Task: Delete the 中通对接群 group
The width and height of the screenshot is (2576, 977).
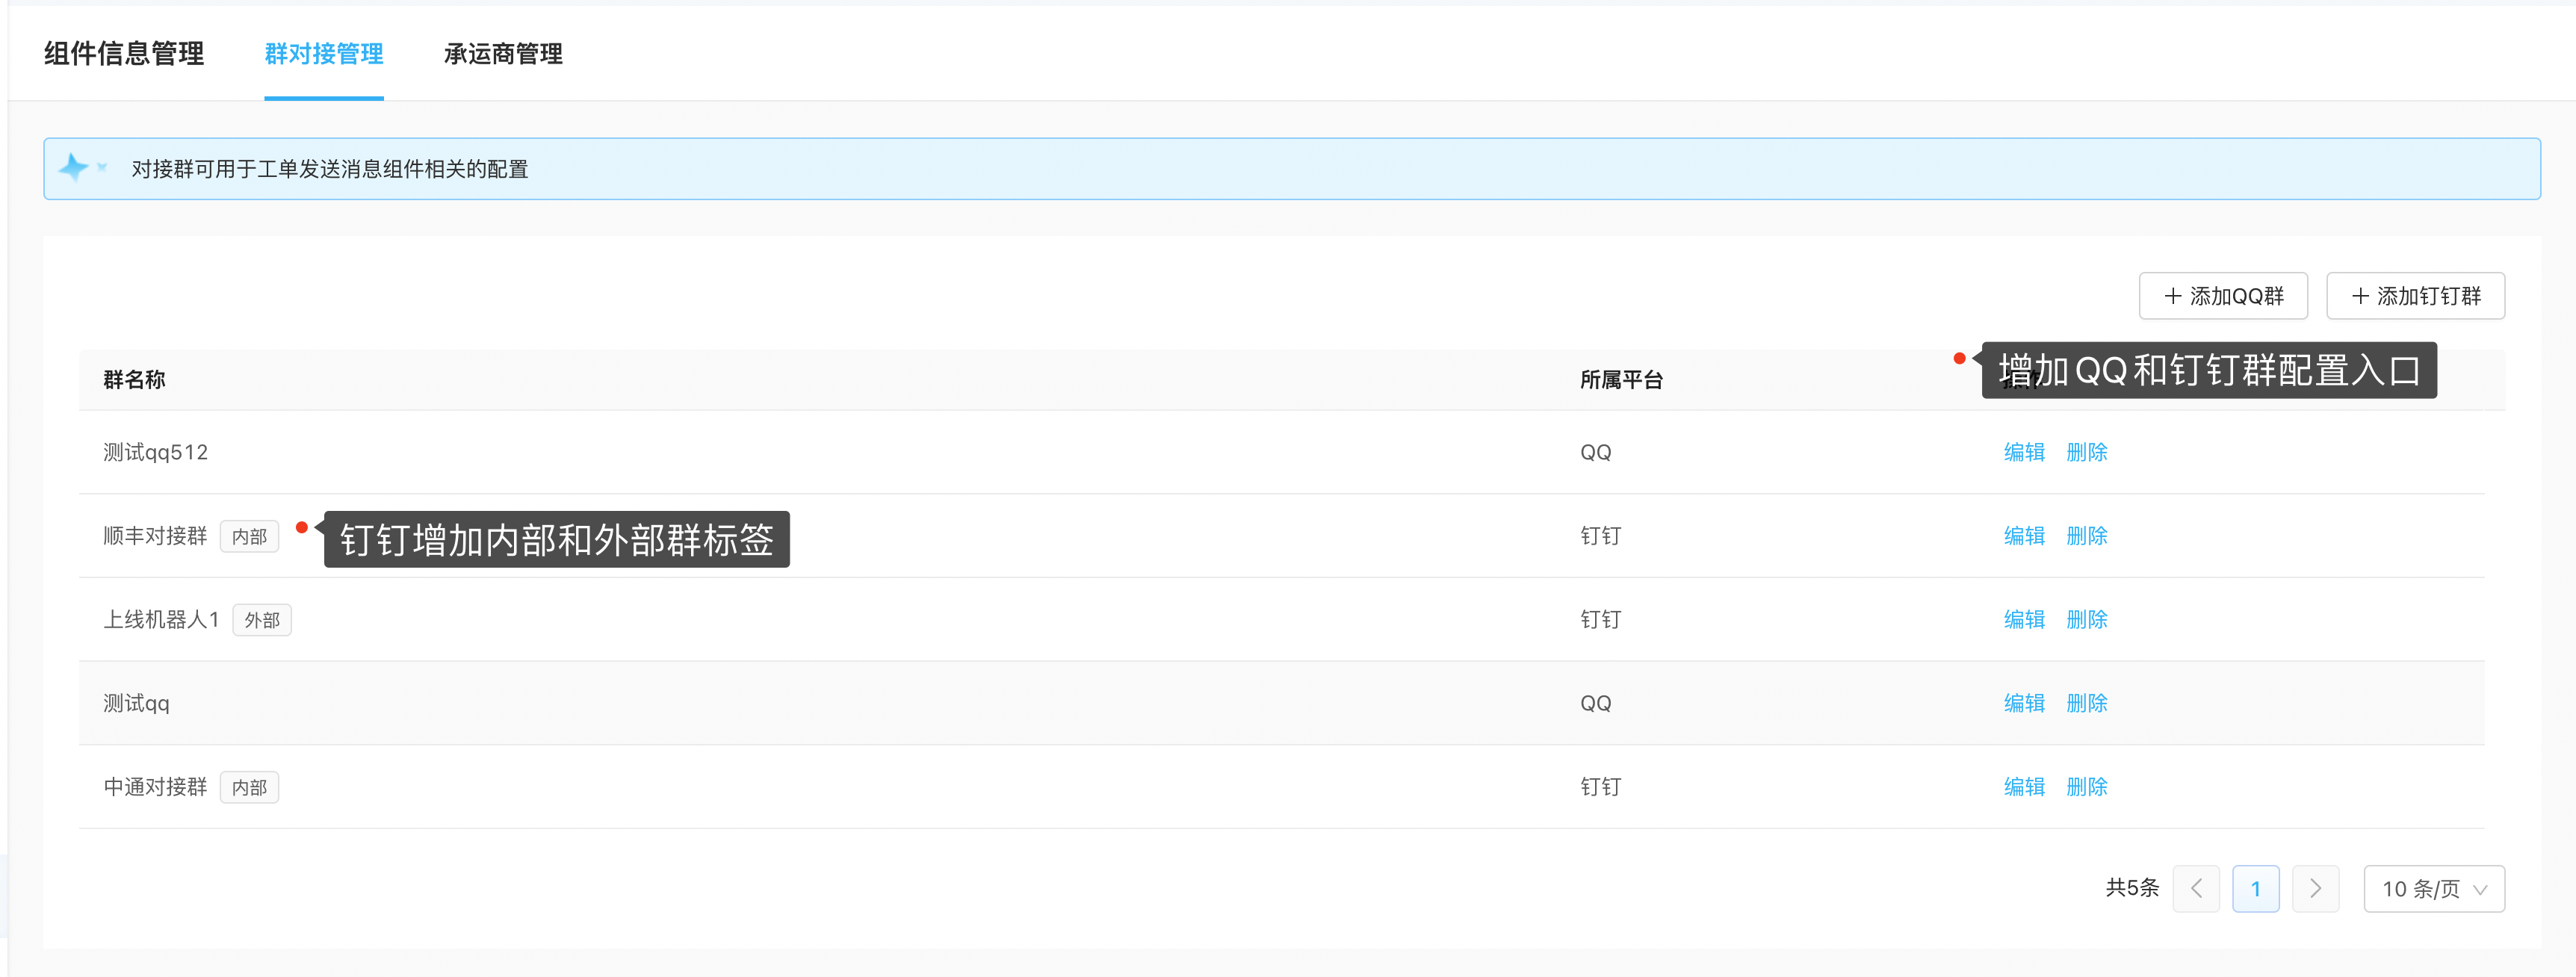Action: (2086, 787)
